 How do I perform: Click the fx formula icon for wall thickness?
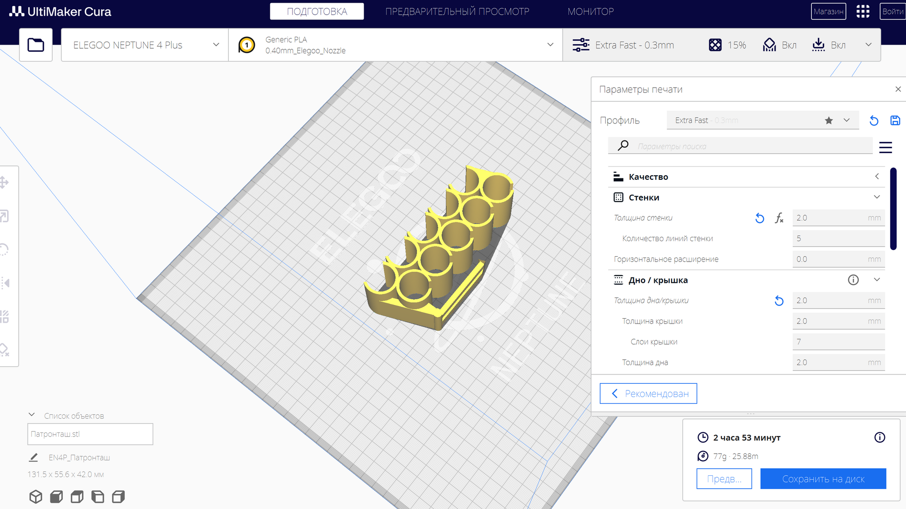click(x=779, y=218)
